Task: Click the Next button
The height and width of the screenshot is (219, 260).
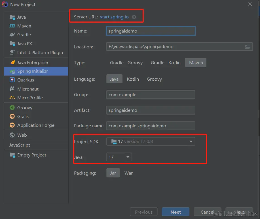Action: click(x=176, y=212)
